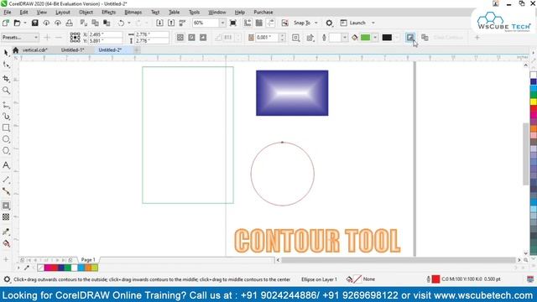
Task: Pick yellow swatch in right color palette
Action: point(534,102)
